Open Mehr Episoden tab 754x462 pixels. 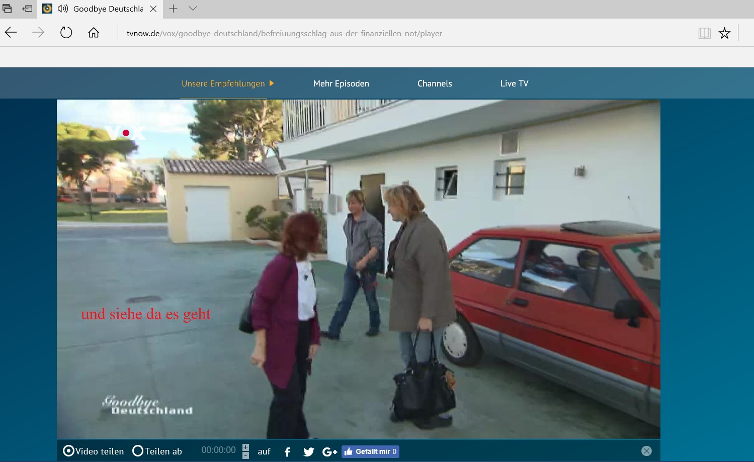tap(341, 83)
